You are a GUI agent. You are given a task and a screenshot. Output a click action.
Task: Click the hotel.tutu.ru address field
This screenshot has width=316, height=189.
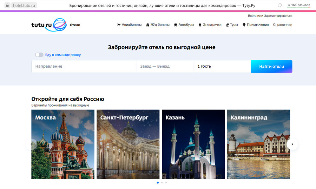pyautogui.click(x=24, y=5)
